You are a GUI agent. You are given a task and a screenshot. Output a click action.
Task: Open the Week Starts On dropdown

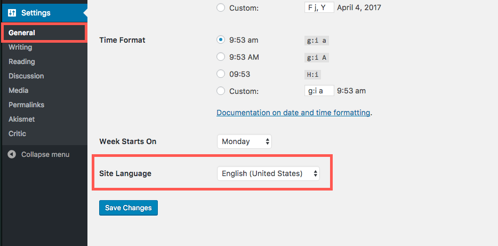click(x=245, y=141)
